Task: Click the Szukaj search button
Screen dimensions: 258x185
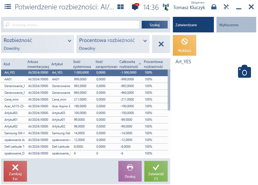Action: click(154, 25)
